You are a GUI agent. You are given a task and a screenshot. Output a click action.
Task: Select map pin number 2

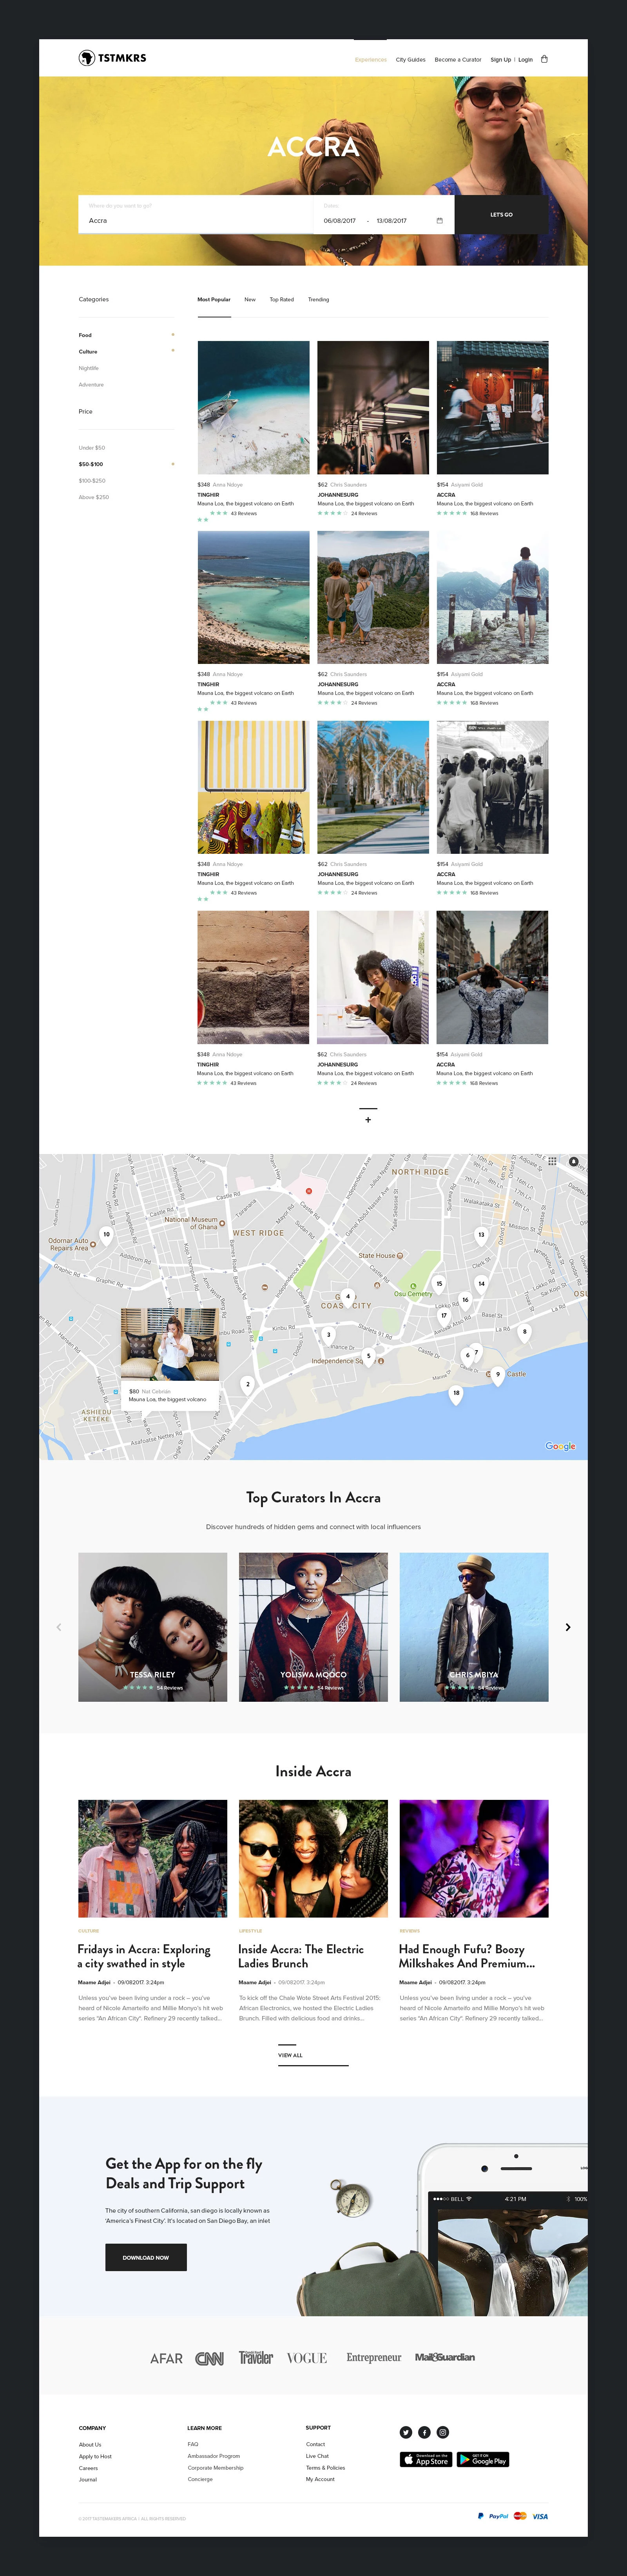(248, 1386)
